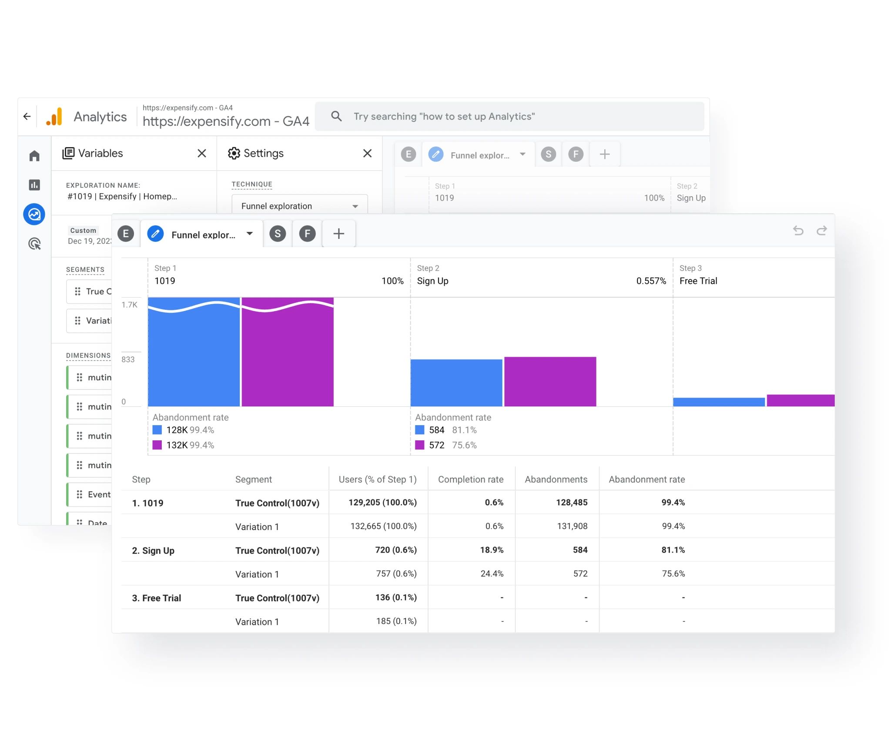891x731 pixels.
Task: Click the Analytics search field
Action: click(x=509, y=116)
